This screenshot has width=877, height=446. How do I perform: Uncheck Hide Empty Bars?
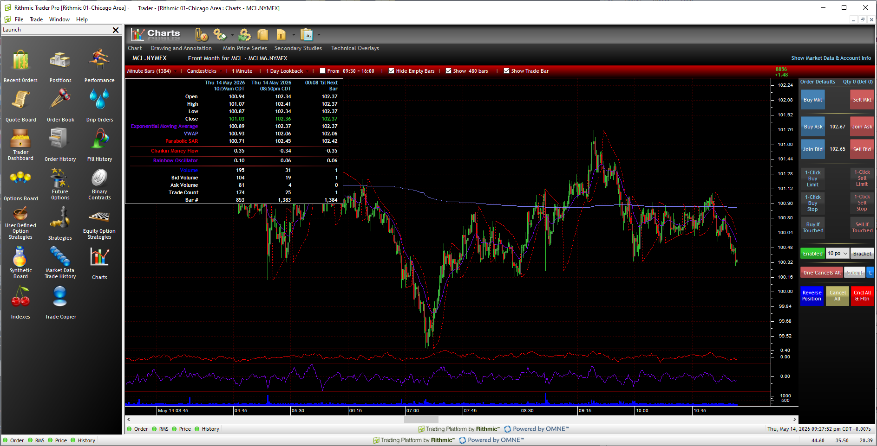click(392, 71)
